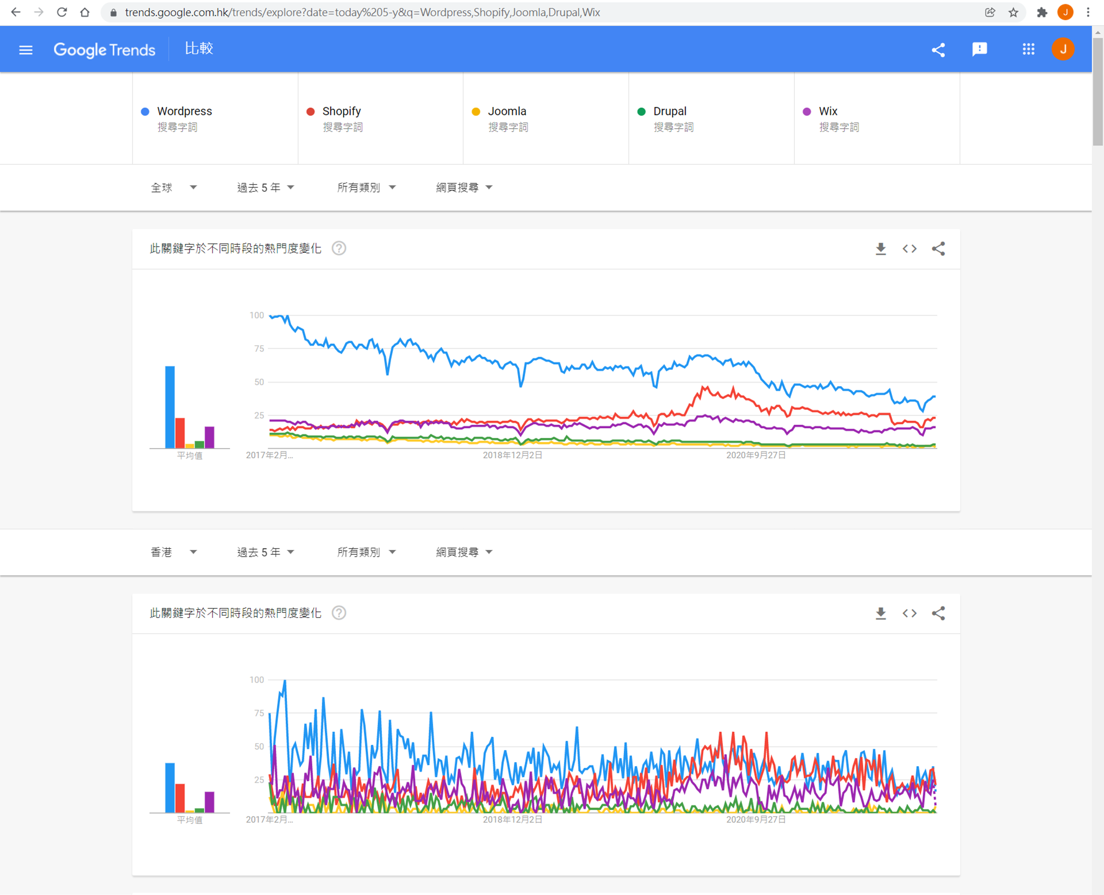This screenshot has width=1104, height=895.
Task: Edit the Drupal search term
Action: coord(711,118)
